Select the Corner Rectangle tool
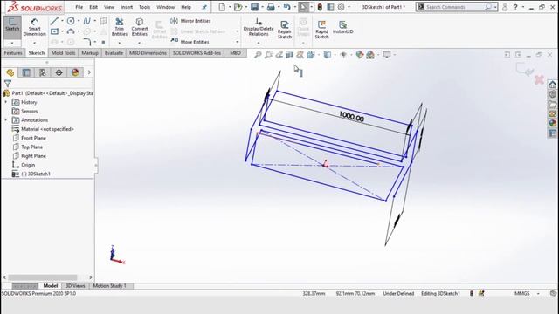Viewport: 559px width, 314px height. 54,31
